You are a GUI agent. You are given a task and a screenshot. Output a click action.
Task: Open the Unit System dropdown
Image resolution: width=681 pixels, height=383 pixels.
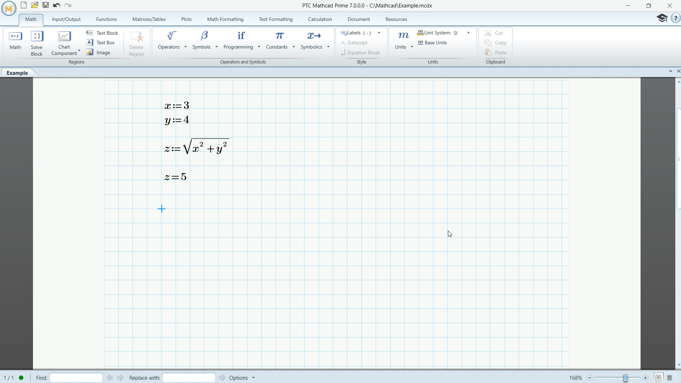468,33
